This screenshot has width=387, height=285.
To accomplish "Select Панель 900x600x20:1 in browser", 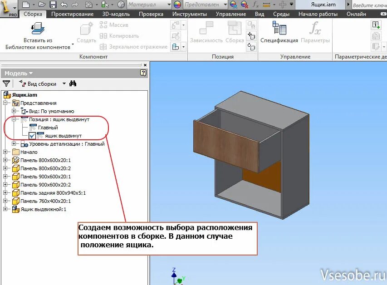I will [x=45, y=177].
